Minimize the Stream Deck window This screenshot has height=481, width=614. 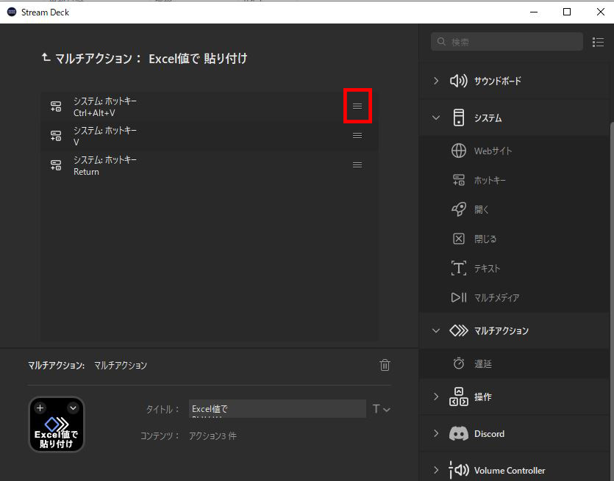533,12
